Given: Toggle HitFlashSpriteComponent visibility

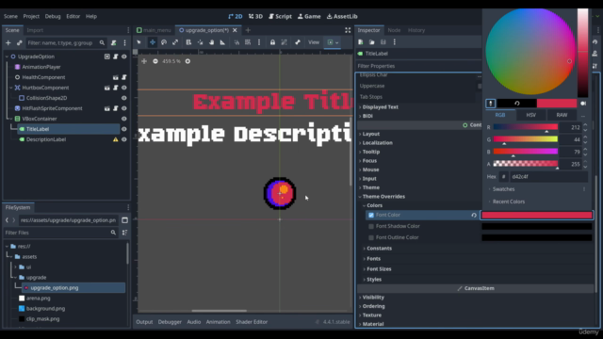Looking at the screenshot, I should pyautogui.click(x=123, y=108).
